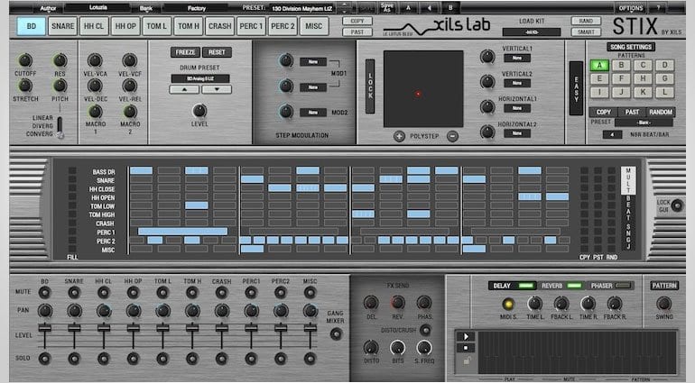The height and width of the screenshot is (383, 695).
Task: Click the VEL-DEC knob
Action: coord(95,86)
